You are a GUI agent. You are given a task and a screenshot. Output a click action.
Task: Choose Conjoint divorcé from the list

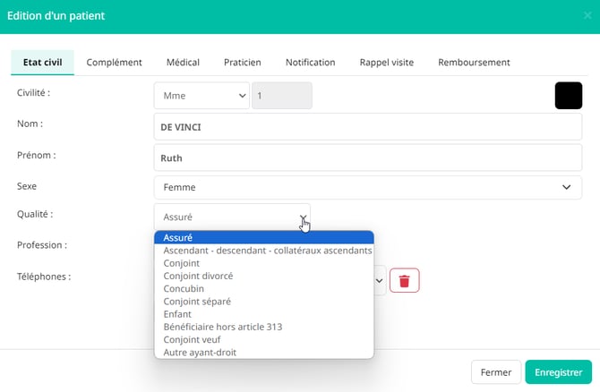coord(200,277)
